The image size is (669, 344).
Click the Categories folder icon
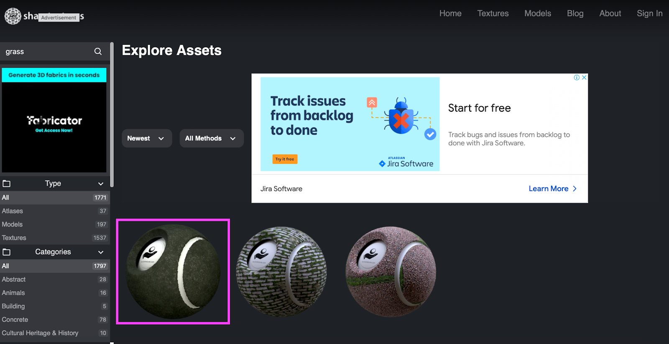pos(7,252)
